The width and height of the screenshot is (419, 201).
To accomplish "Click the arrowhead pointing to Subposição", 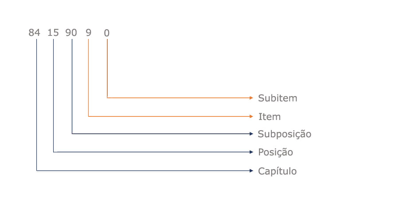I will tap(251, 133).
